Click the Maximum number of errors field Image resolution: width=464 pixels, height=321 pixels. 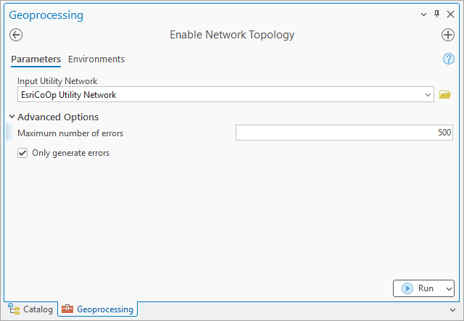click(344, 133)
